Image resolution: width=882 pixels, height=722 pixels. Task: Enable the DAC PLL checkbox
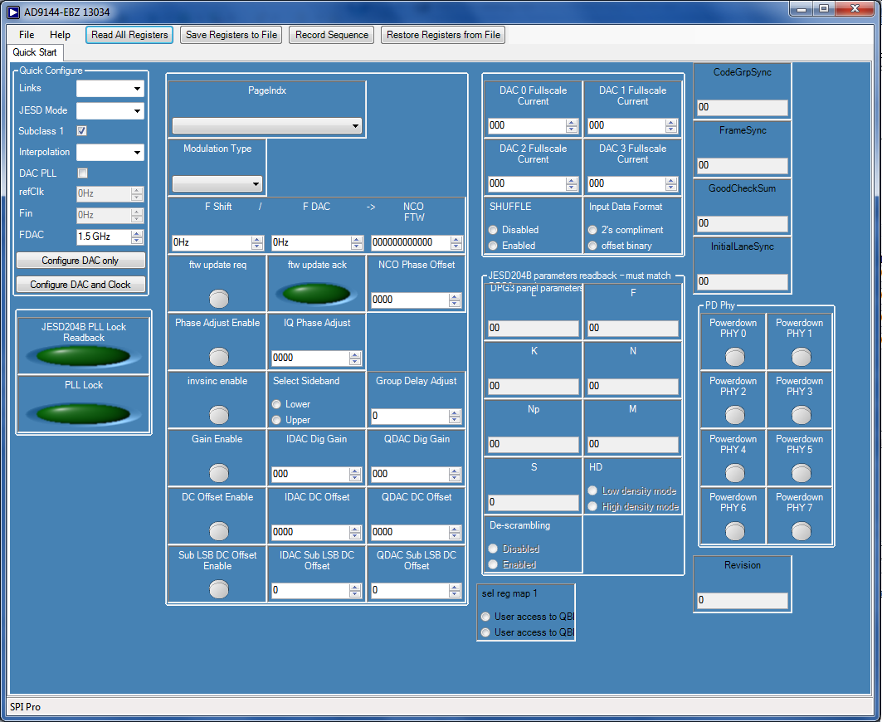[82, 173]
